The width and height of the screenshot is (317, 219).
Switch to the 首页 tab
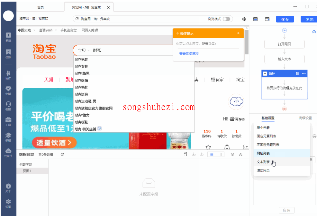pos(41,7)
